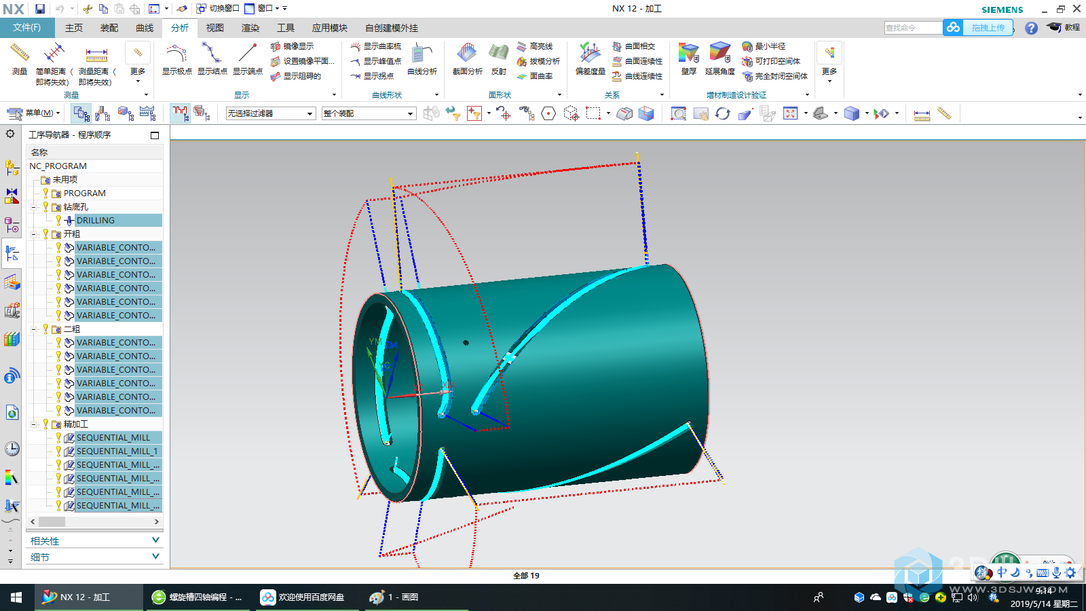Click the navigator horizontal scrollbar
The height and width of the screenshot is (611, 1086).
pyautogui.click(x=95, y=522)
